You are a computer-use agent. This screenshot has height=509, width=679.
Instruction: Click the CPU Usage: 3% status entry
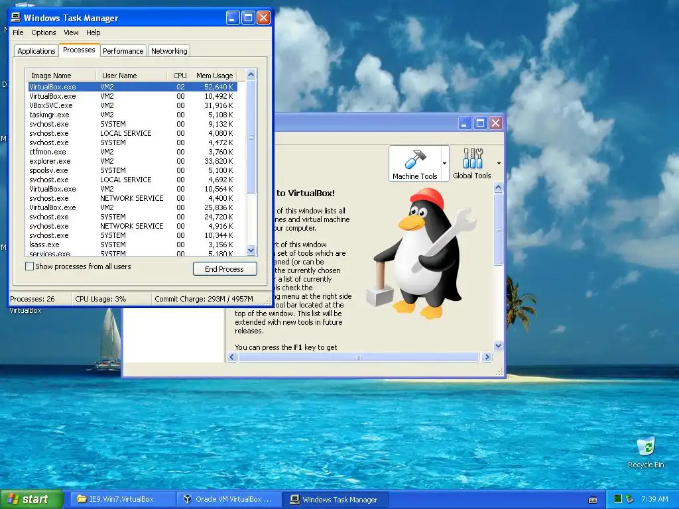pyautogui.click(x=101, y=299)
